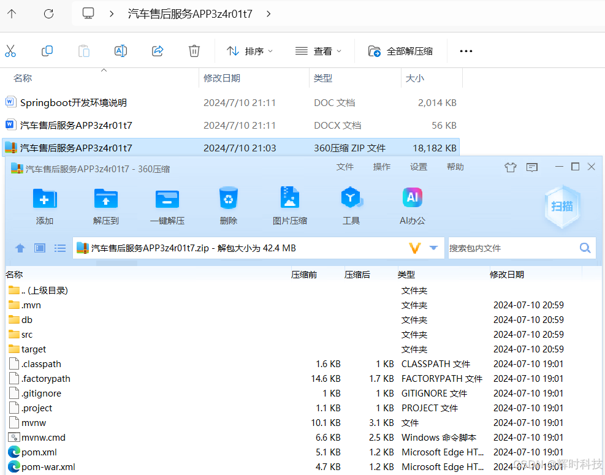Viewport: 605px width, 475px height.
Task: Click the 全部解压缩 extract-all button
Action: tap(401, 51)
